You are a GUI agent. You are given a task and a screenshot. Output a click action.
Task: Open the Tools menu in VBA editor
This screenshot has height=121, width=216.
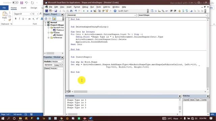point(99,7)
